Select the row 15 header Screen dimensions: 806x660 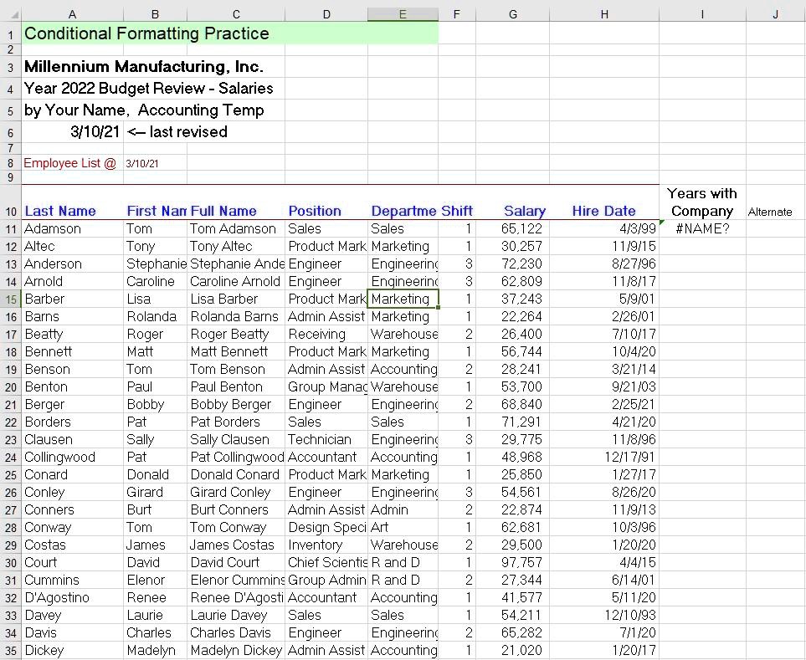pos(10,299)
